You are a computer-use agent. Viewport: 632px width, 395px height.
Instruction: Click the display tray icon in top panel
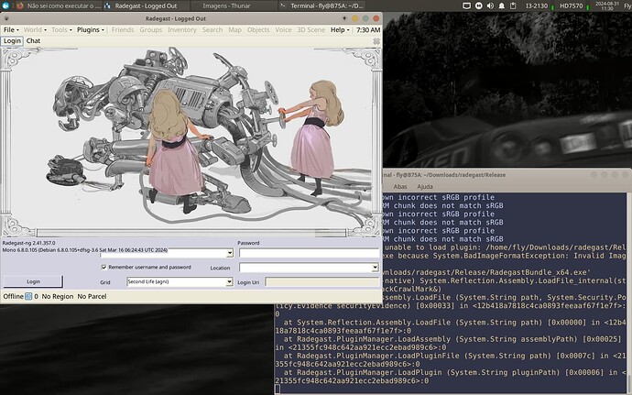[x=466, y=6]
